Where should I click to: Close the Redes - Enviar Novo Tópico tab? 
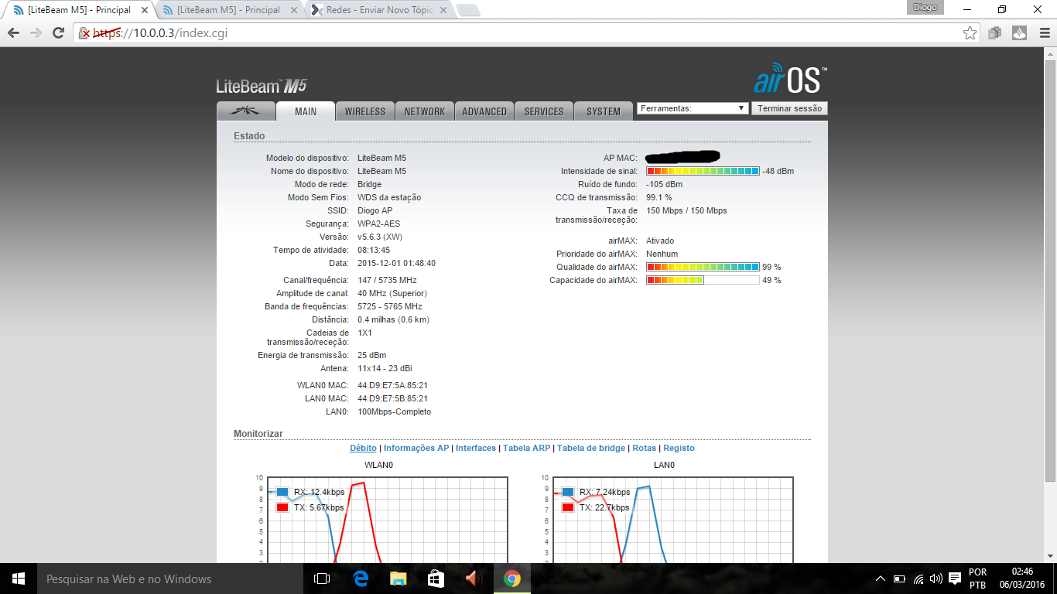[443, 11]
